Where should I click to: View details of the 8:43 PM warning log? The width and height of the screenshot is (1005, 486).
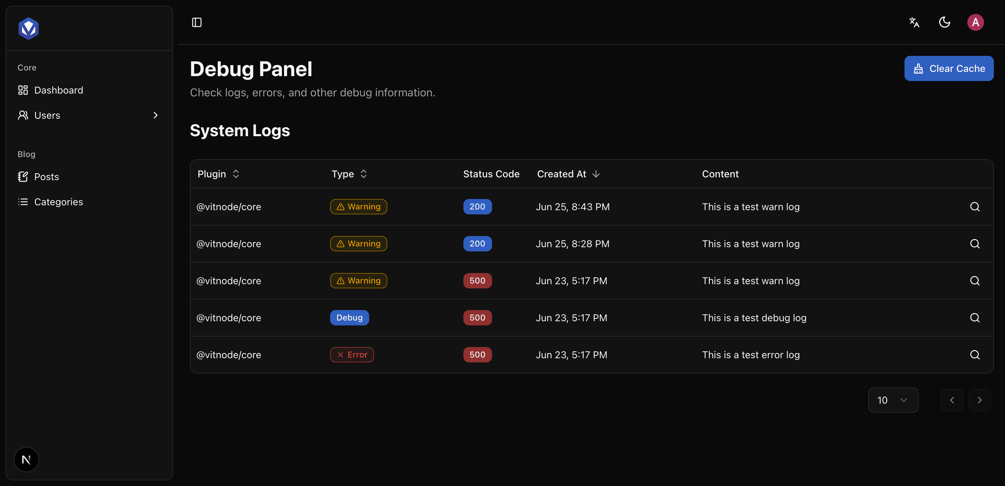pyautogui.click(x=975, y=207)
